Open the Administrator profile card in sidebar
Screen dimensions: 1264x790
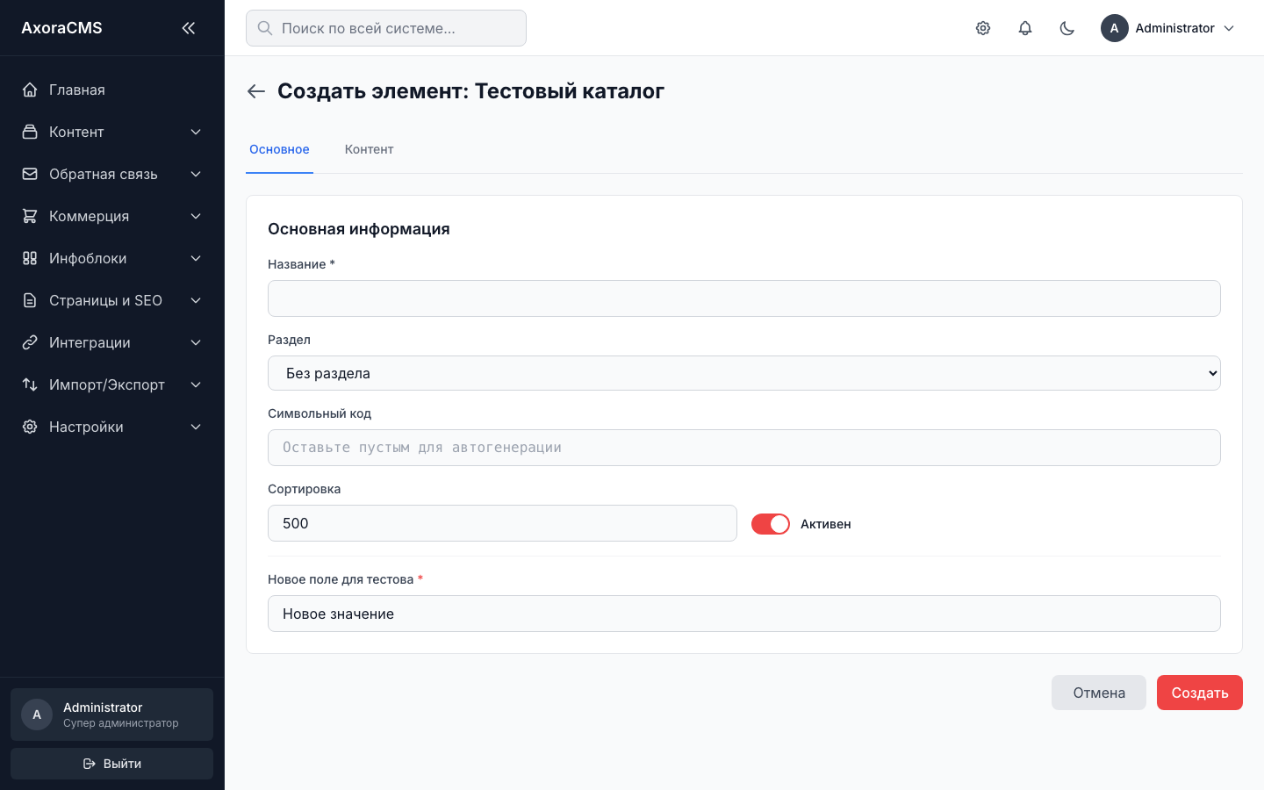[x=112, y=715]
